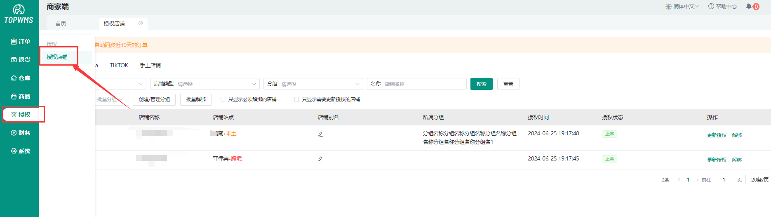Enable 只显示必须解绑的店铺 checkbox
The image size is (771, 217).
click(223, 99)
